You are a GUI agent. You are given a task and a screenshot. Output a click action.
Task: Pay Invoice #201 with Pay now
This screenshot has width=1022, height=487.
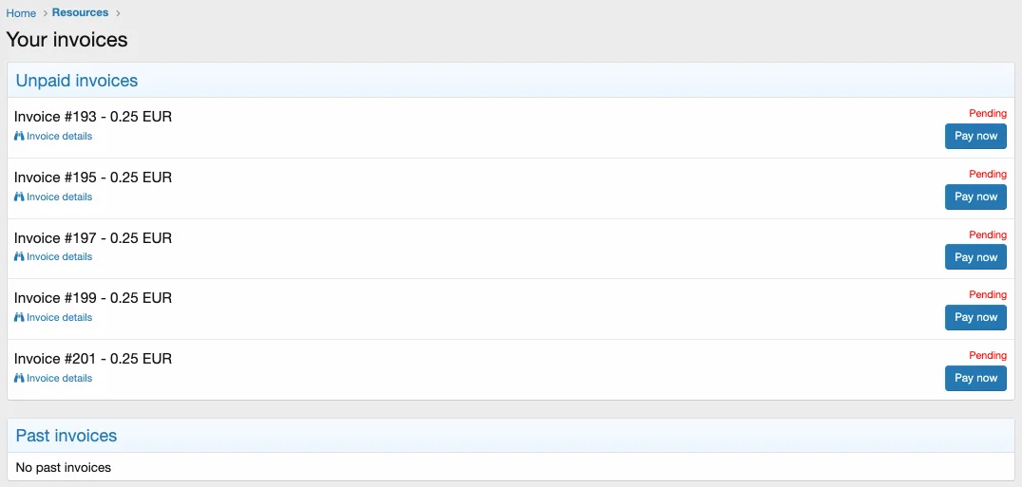click(975, 378)
